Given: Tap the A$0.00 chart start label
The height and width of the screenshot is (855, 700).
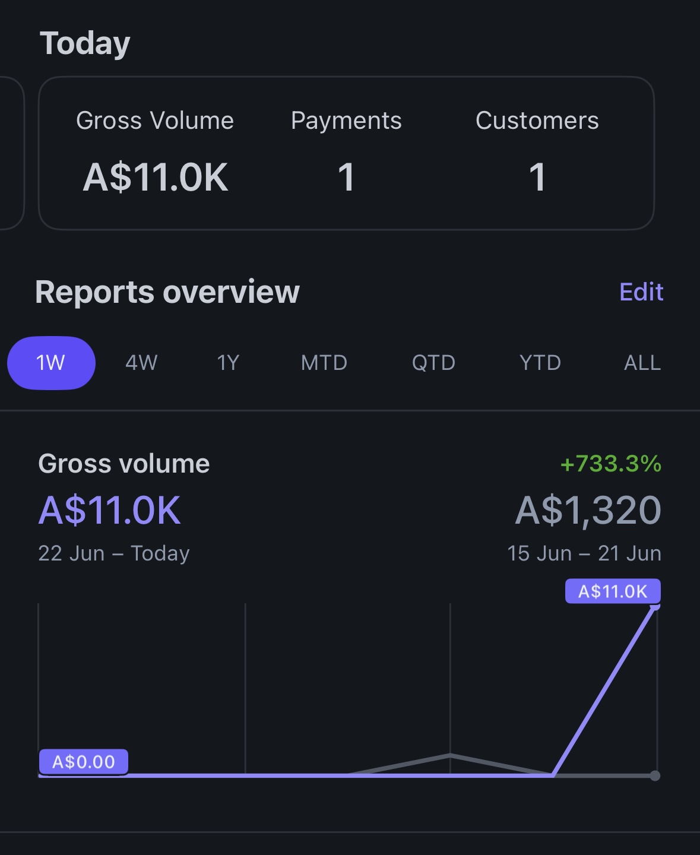Looking at the screenshot, I should point(84,762).
